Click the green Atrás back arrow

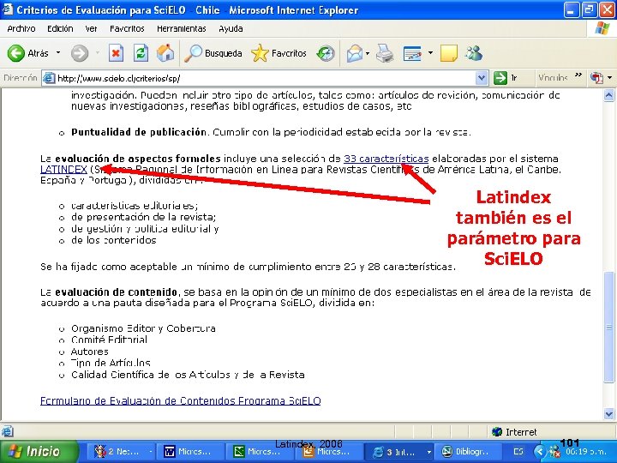click(x=16, y=53)
